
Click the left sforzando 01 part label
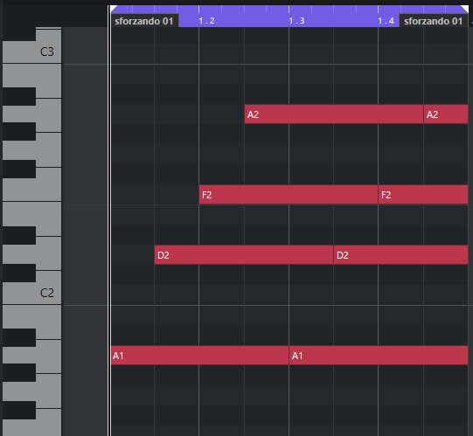pos(144,21)
